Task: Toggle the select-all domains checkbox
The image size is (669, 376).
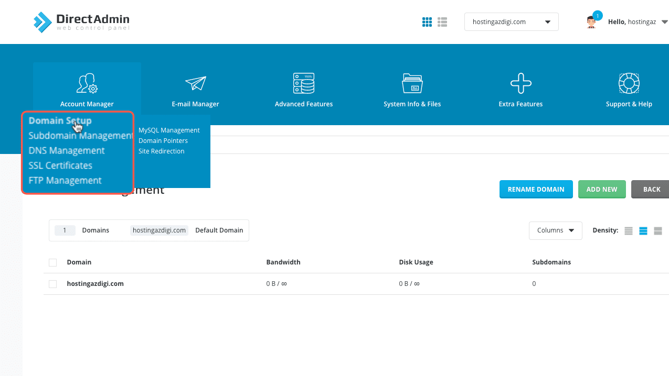Action: (x=52, y=262)
